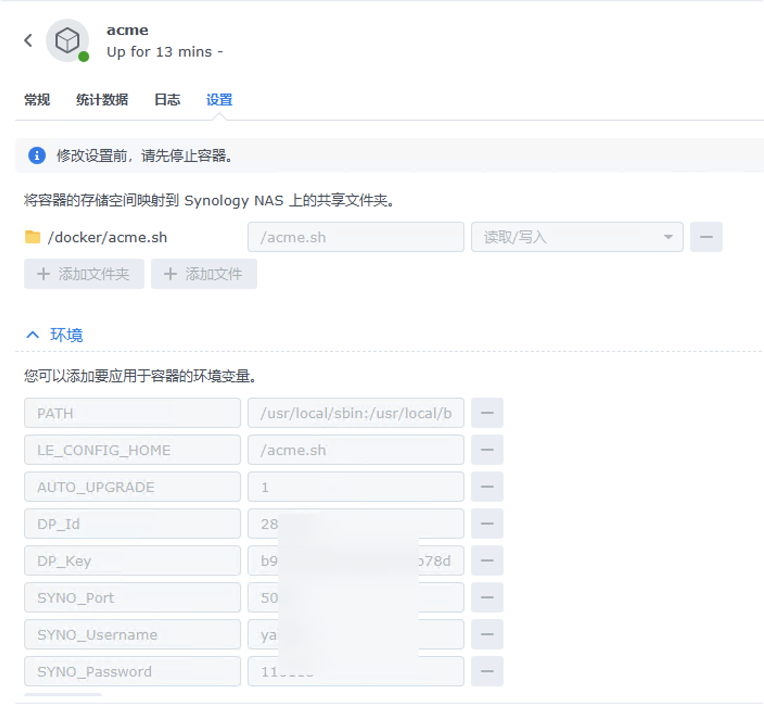Remove the DP_Key environment variable
764x704 pixels.
pos(487,561)
